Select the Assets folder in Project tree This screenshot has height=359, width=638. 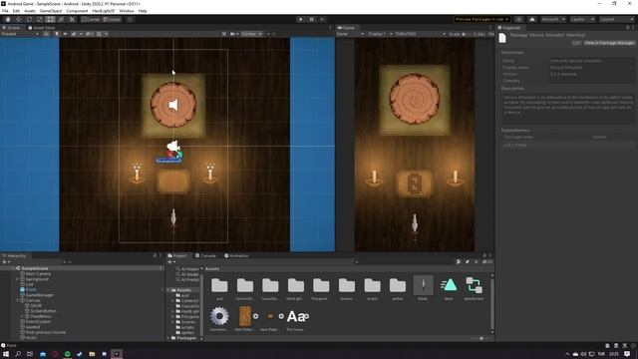tap(183, 290)
